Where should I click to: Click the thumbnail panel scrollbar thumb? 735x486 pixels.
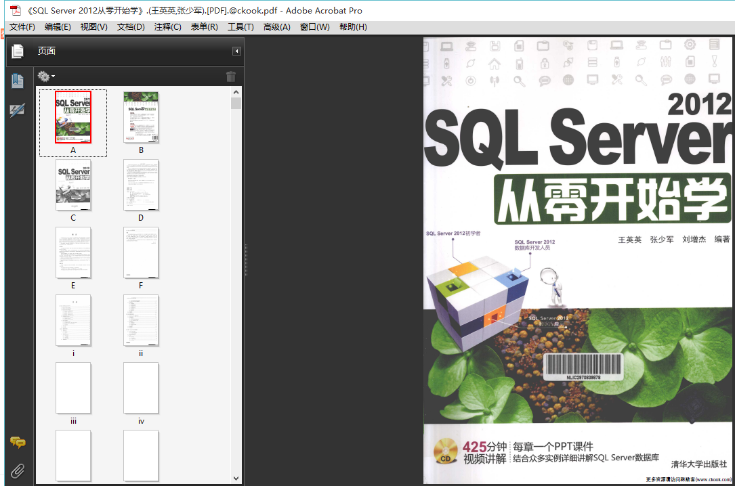click(236, 103)
